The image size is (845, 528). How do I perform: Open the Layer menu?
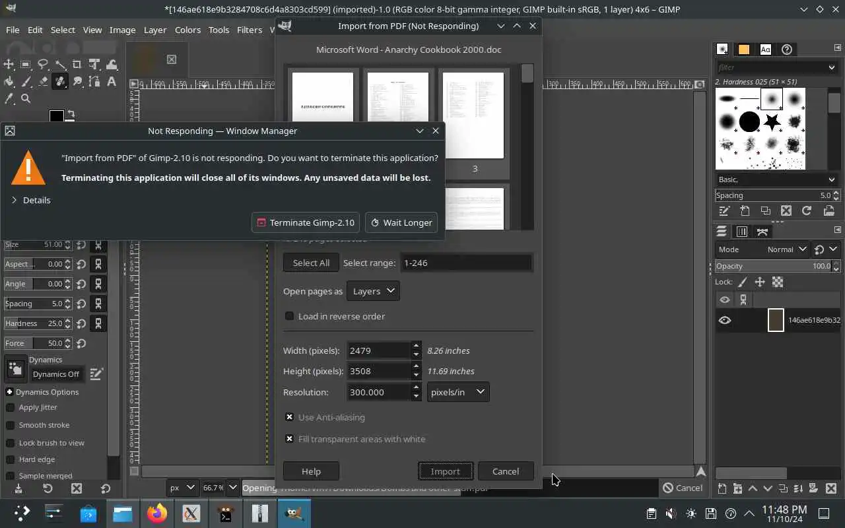(x=155, y=30)
